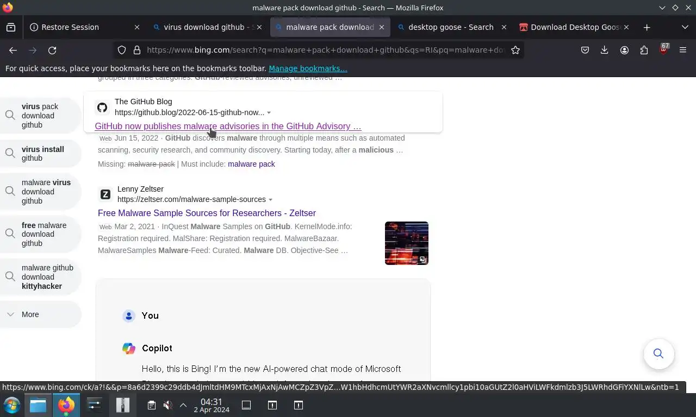This screenshot has height=417, width=696.
Task: Bookmark this page with star icon
Action: [x=515, y=50]
